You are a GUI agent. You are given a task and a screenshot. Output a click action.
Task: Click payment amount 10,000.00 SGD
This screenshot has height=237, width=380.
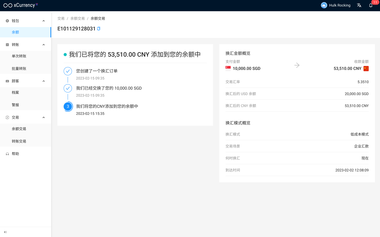point(247,68)
